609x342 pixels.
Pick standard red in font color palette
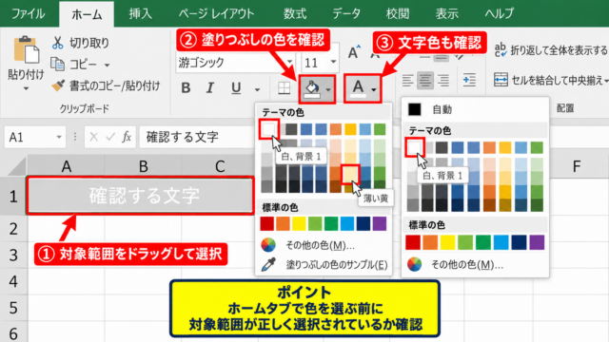pos(413,242)
